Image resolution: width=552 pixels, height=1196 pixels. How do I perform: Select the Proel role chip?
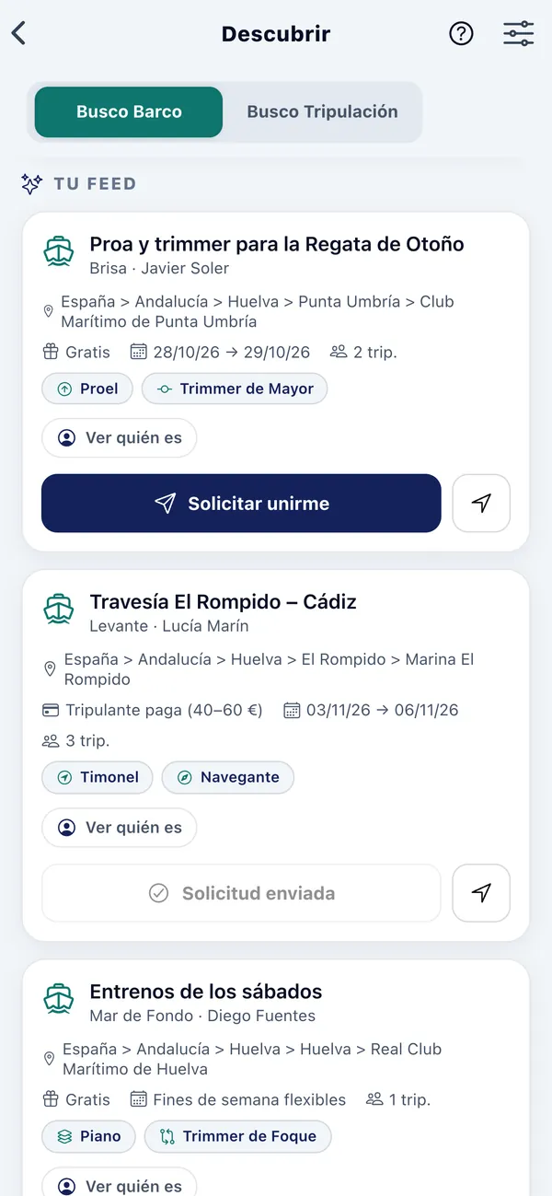[x=87, y=389]
